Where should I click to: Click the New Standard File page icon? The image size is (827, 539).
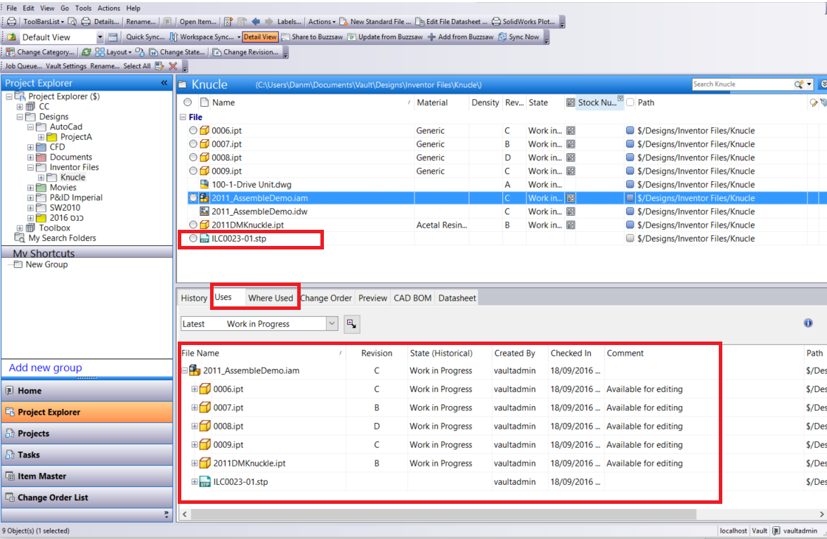[344, 22]
